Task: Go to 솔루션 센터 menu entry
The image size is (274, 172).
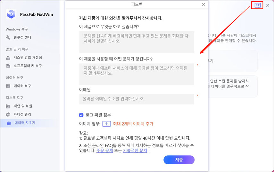Action: pos(22,37)
